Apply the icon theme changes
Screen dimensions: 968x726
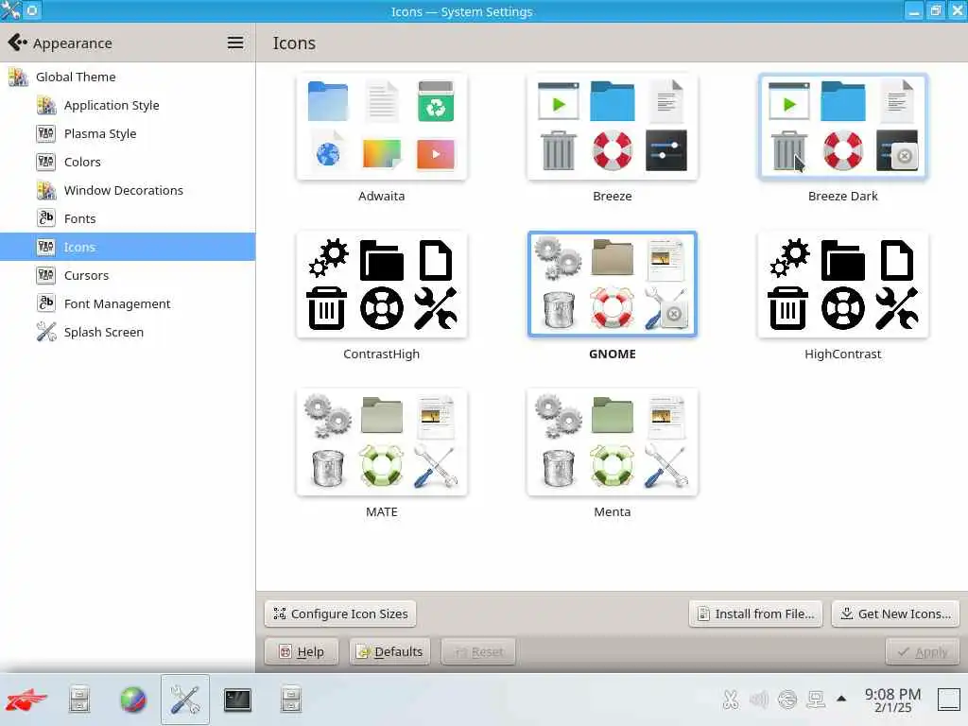tap(923, 652)
